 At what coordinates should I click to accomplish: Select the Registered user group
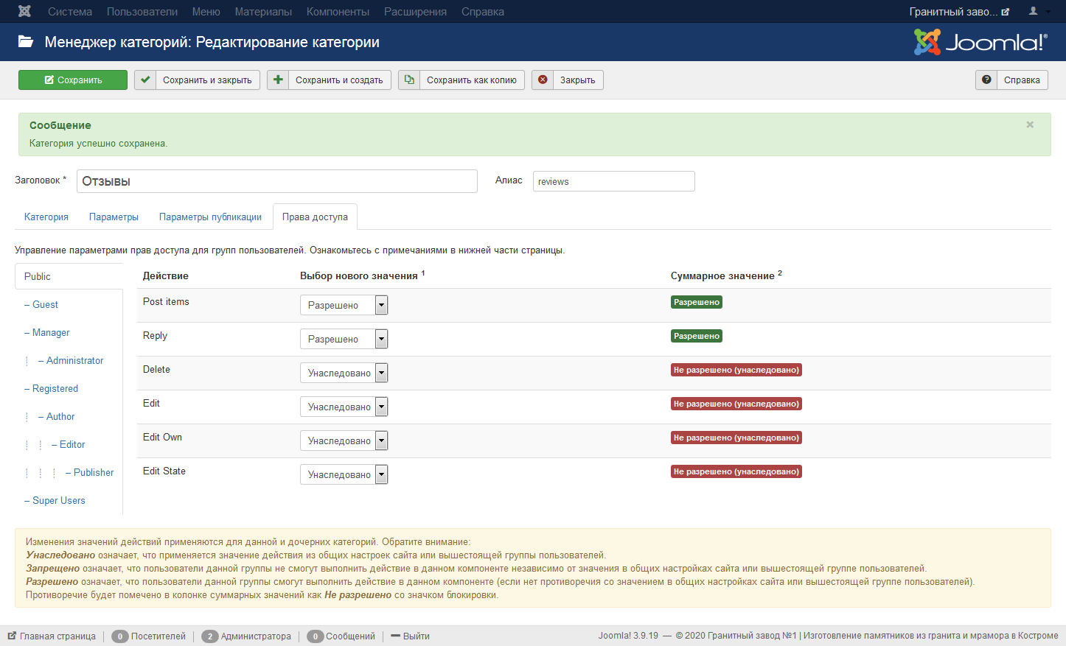(51, 388)
